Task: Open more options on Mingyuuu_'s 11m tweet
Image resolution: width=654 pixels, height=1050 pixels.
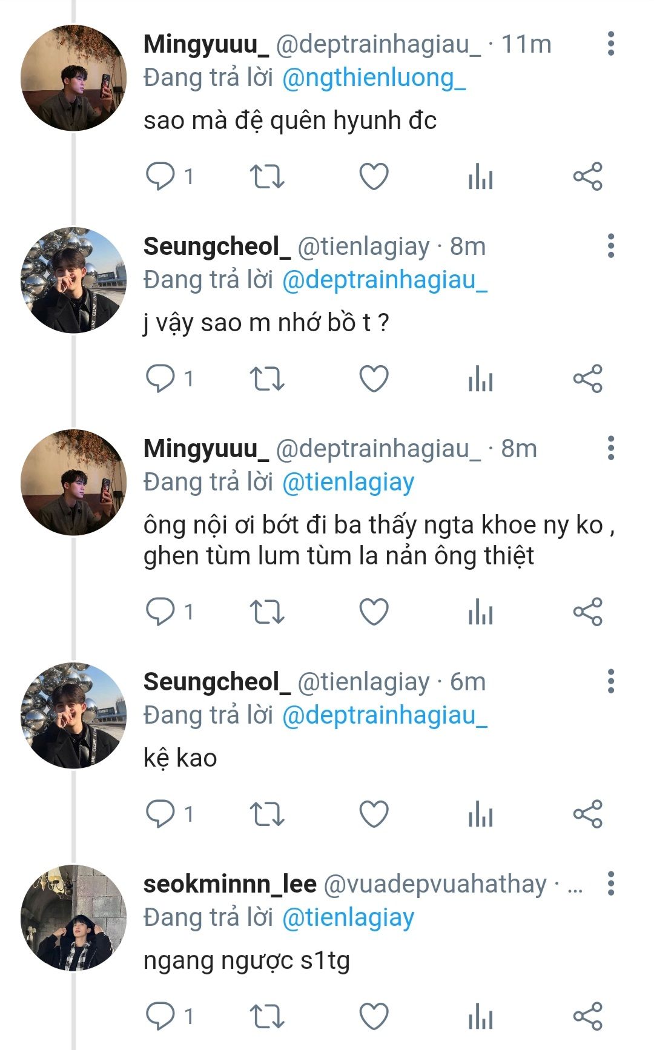Action: tap(611, 44)
